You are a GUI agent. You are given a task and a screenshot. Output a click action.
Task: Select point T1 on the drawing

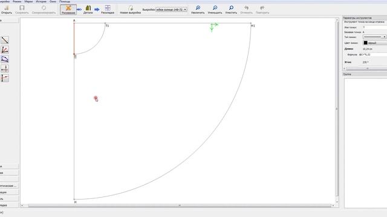[x=105, y=24]
